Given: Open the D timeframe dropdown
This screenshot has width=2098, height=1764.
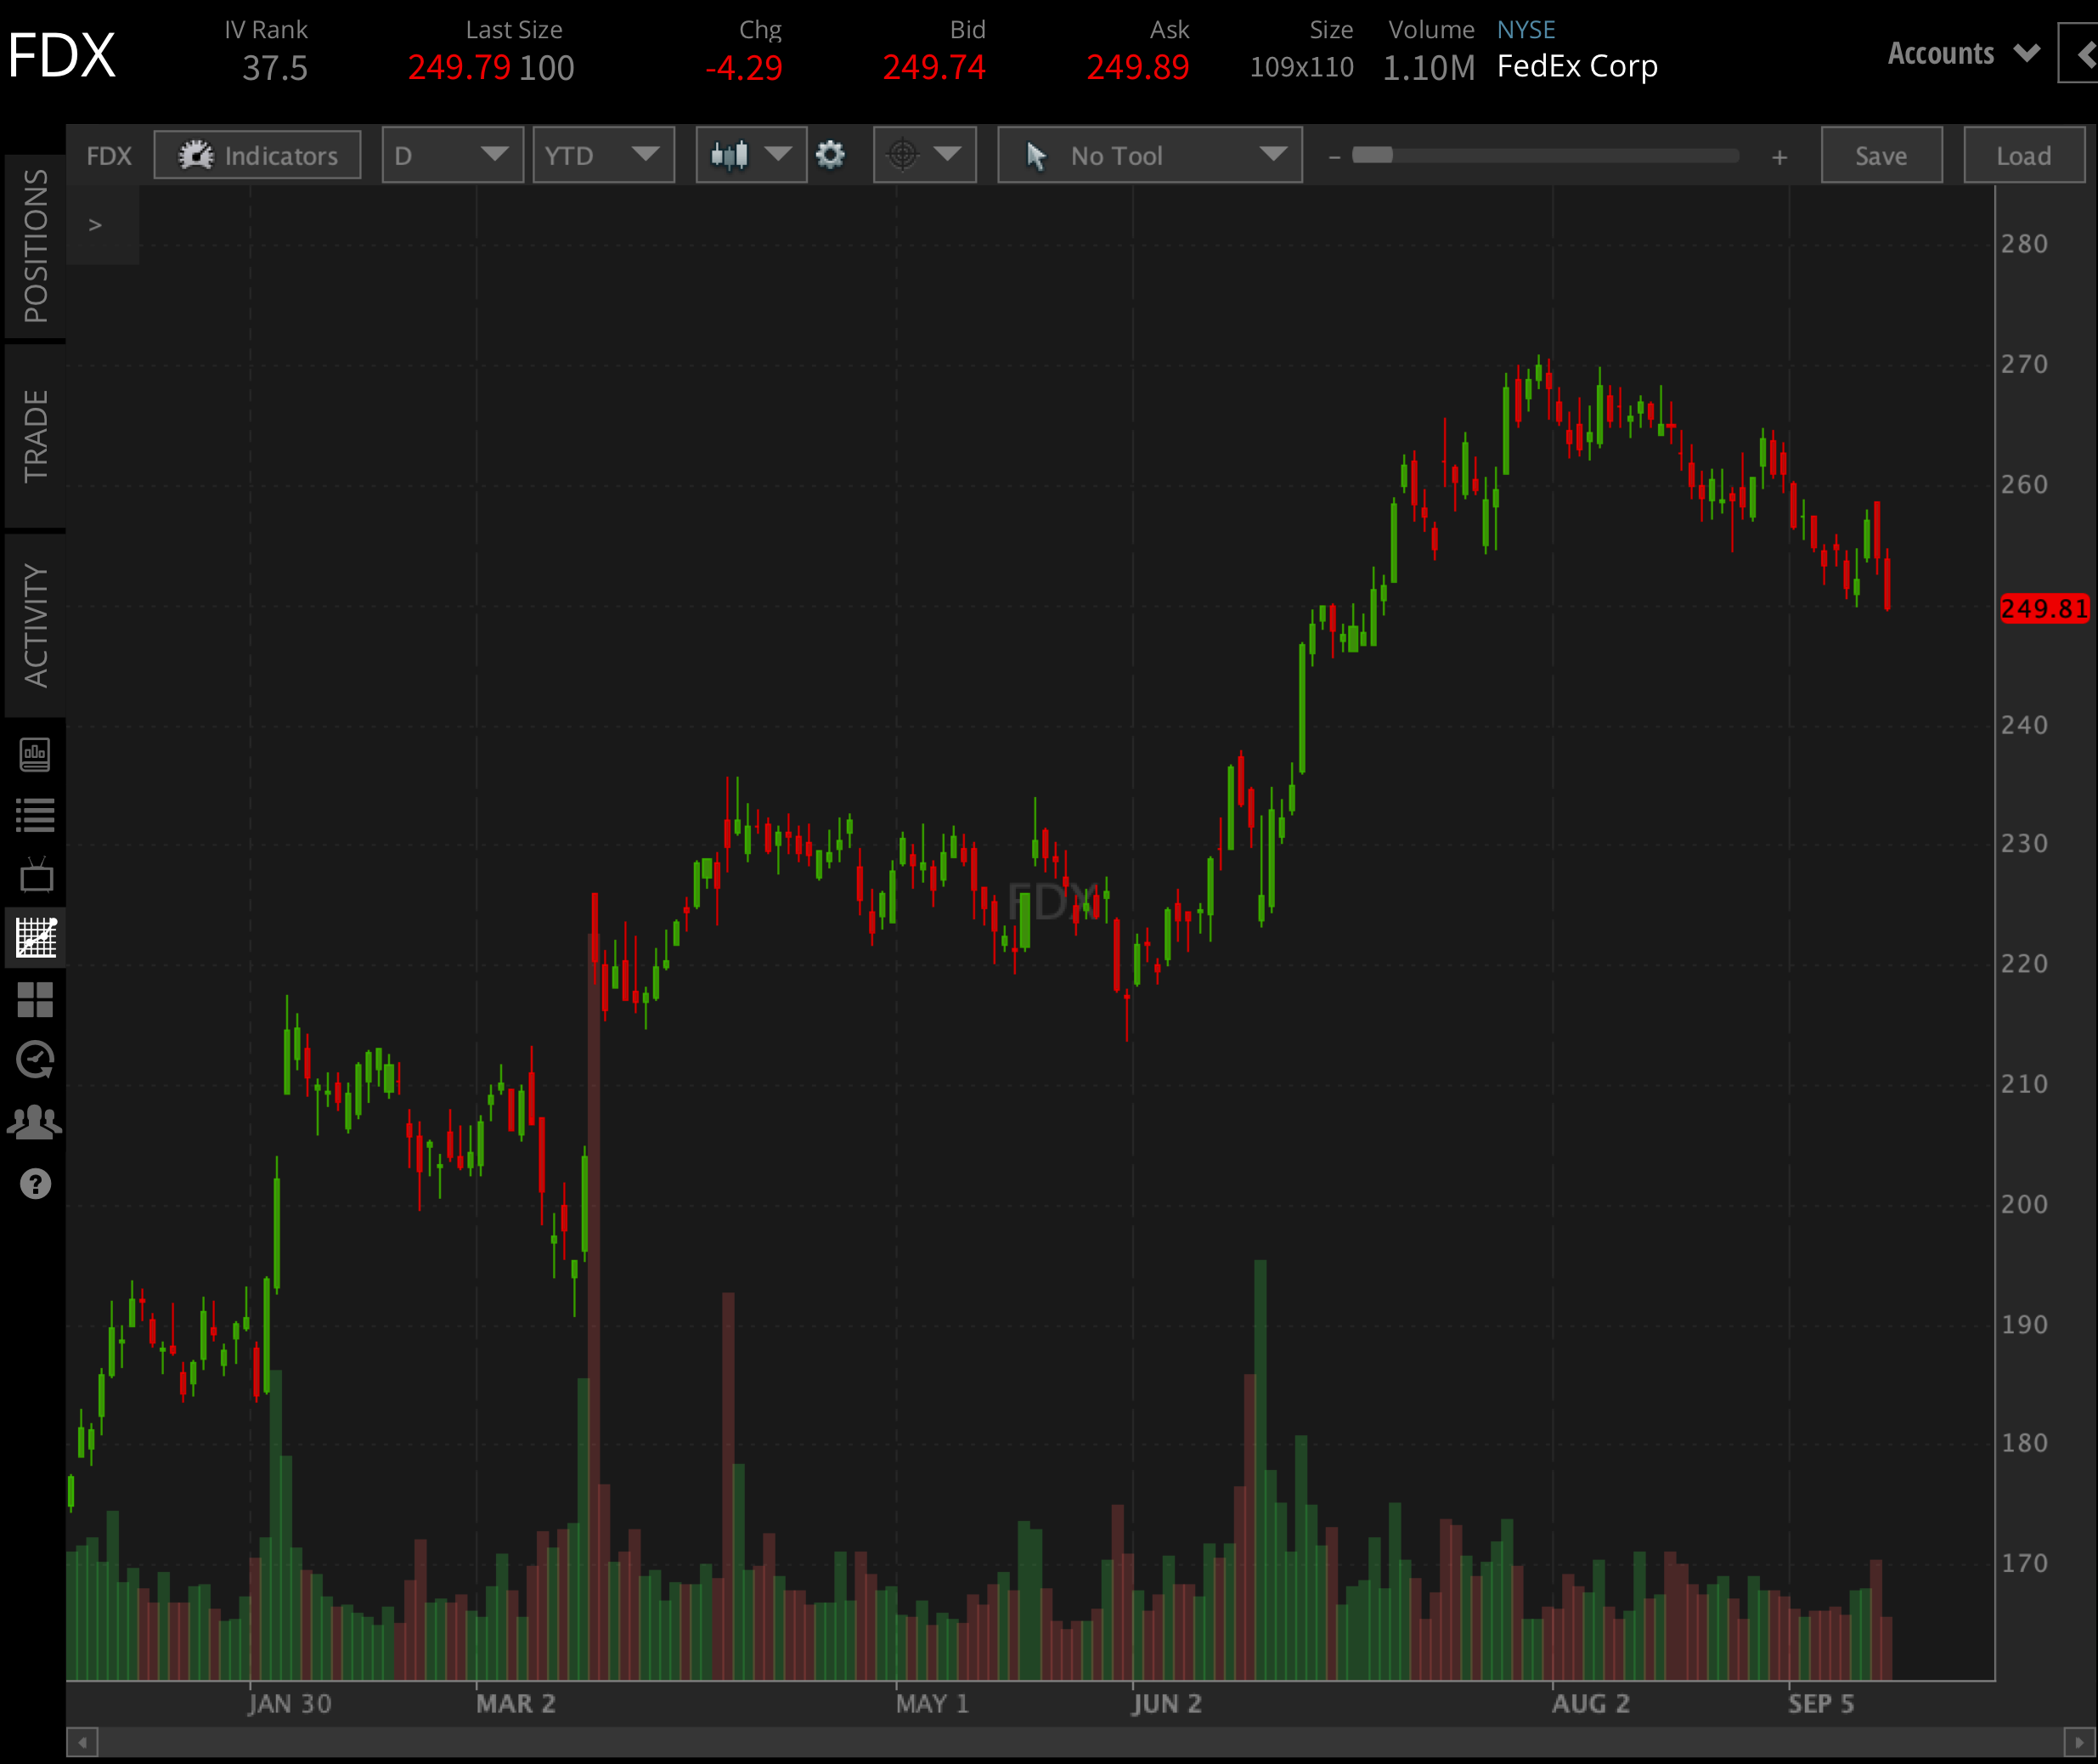Looking at the screenshot, I should [452, 155].
